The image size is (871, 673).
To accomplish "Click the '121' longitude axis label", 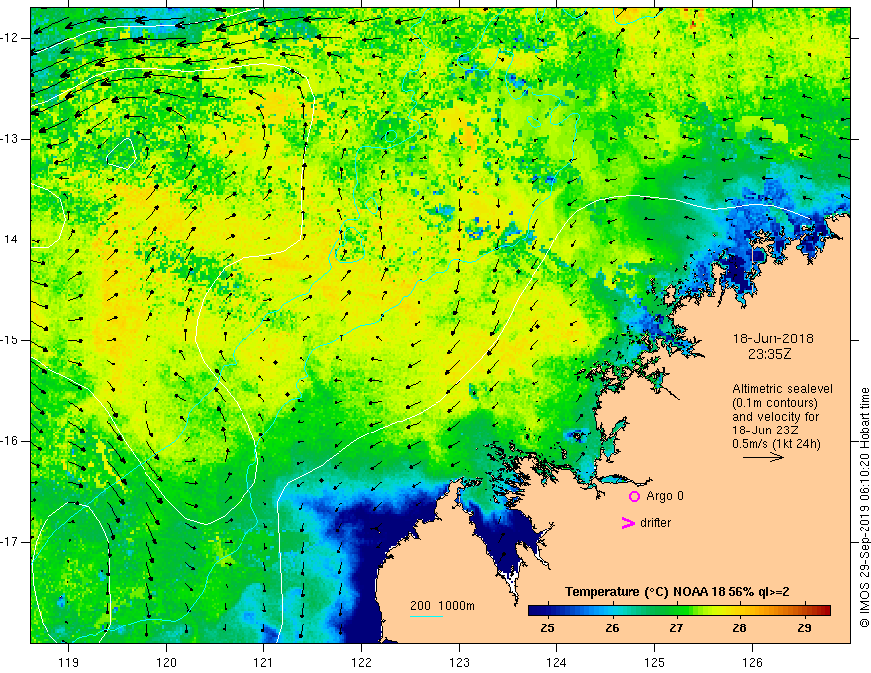I will 264,662.
